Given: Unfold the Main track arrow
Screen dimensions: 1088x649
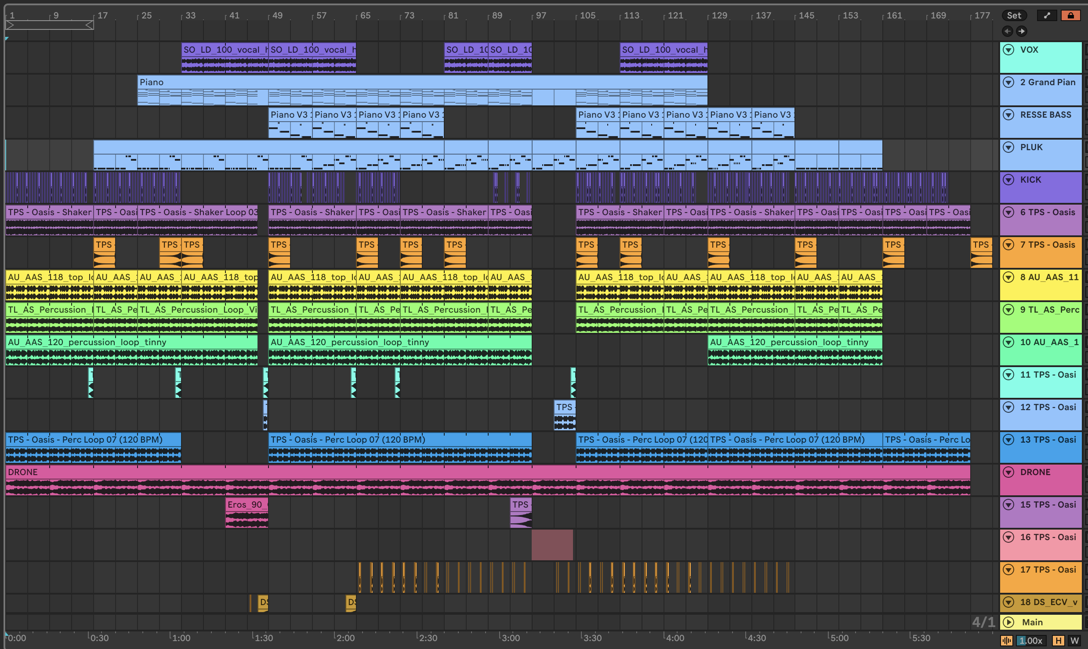Looking at the screenshot, I should click(x=1008, y=622).
